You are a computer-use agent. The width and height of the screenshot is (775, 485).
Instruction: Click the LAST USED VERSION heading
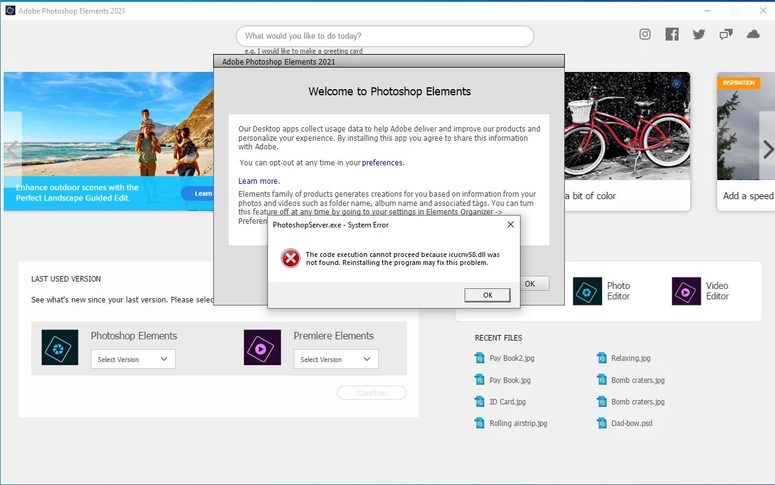click(x=66, y=279)
